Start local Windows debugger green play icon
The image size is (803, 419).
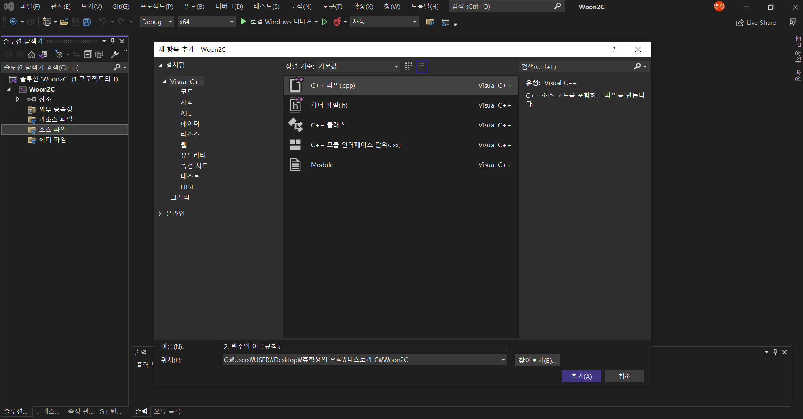tap(243, 22)
